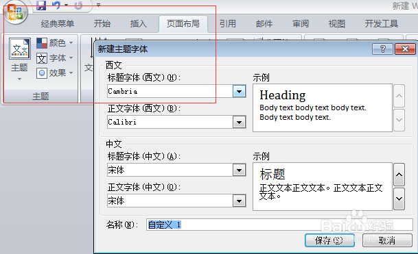Expand the 标题字体(西文) Cambria dropdown arrow
Image resolution: width=418 pixels, height=254 pixels.
(x=239, y=92)
